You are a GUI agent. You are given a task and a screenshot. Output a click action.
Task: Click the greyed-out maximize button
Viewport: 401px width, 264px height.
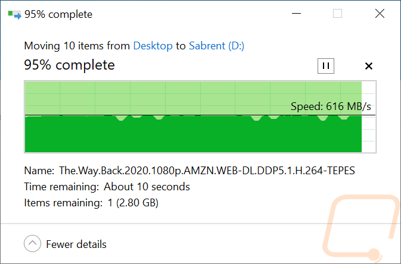tap(338, 14)
